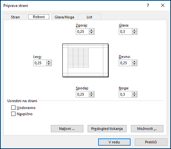Image resolution: width=171 pixels, height=149 pixels.
Task: Click into the Levo margin input field
Action: pos(40,63)
